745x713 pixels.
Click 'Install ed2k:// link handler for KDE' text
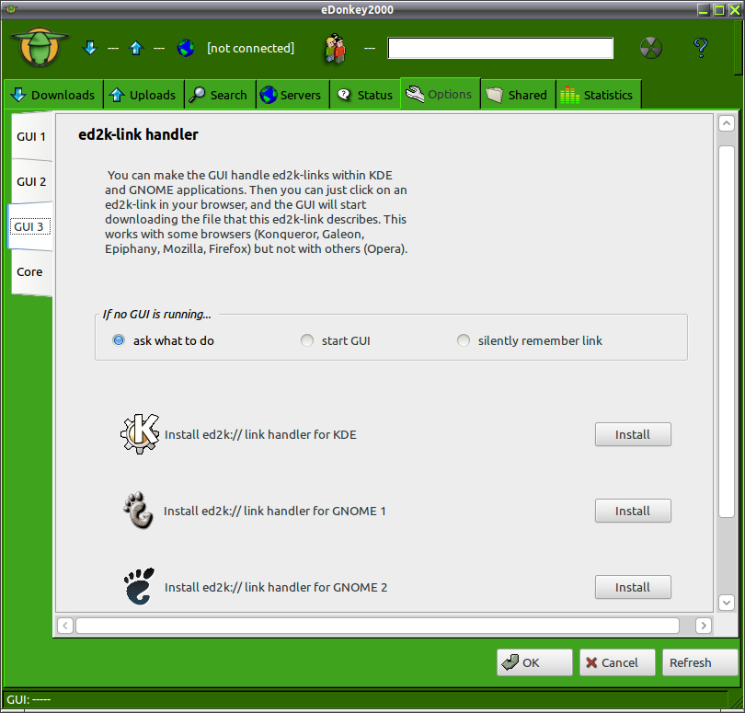(260, 434)
